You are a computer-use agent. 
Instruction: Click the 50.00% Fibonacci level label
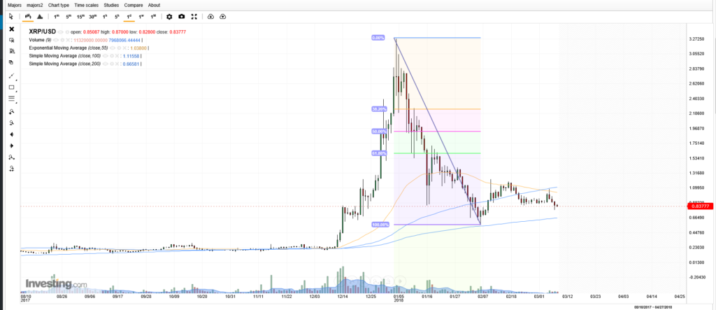coord(380,132)
